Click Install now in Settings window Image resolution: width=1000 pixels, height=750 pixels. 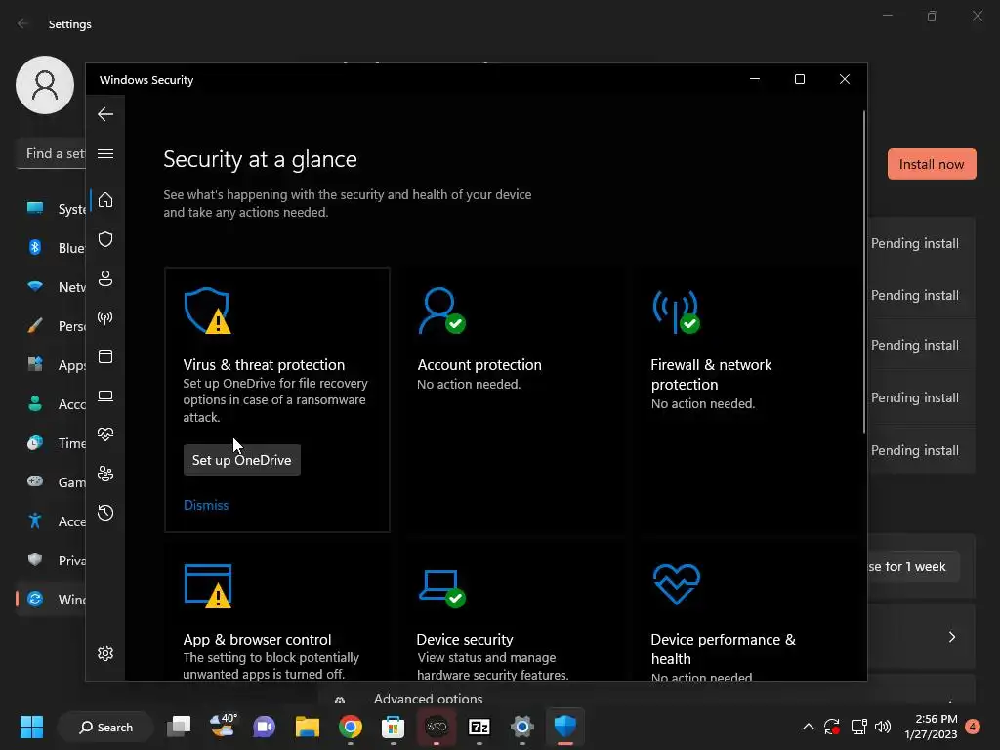932,164
